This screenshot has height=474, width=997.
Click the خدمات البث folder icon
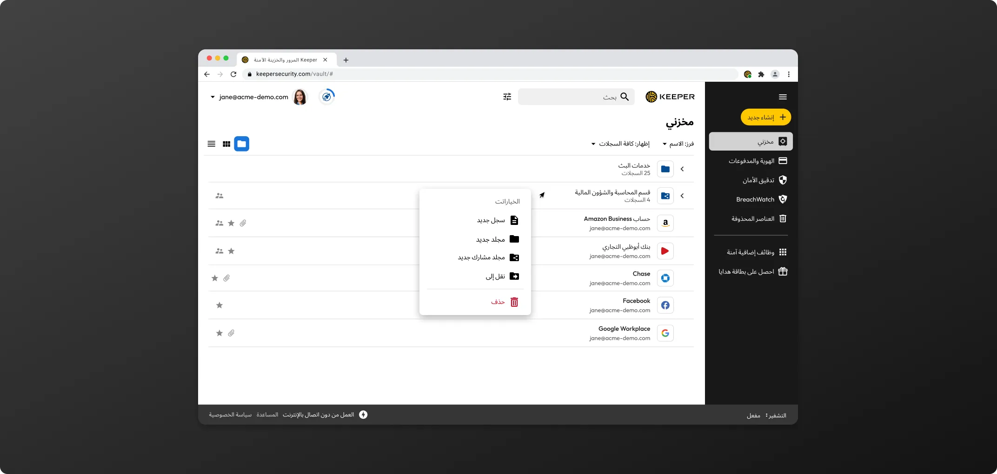pos(665,169)
